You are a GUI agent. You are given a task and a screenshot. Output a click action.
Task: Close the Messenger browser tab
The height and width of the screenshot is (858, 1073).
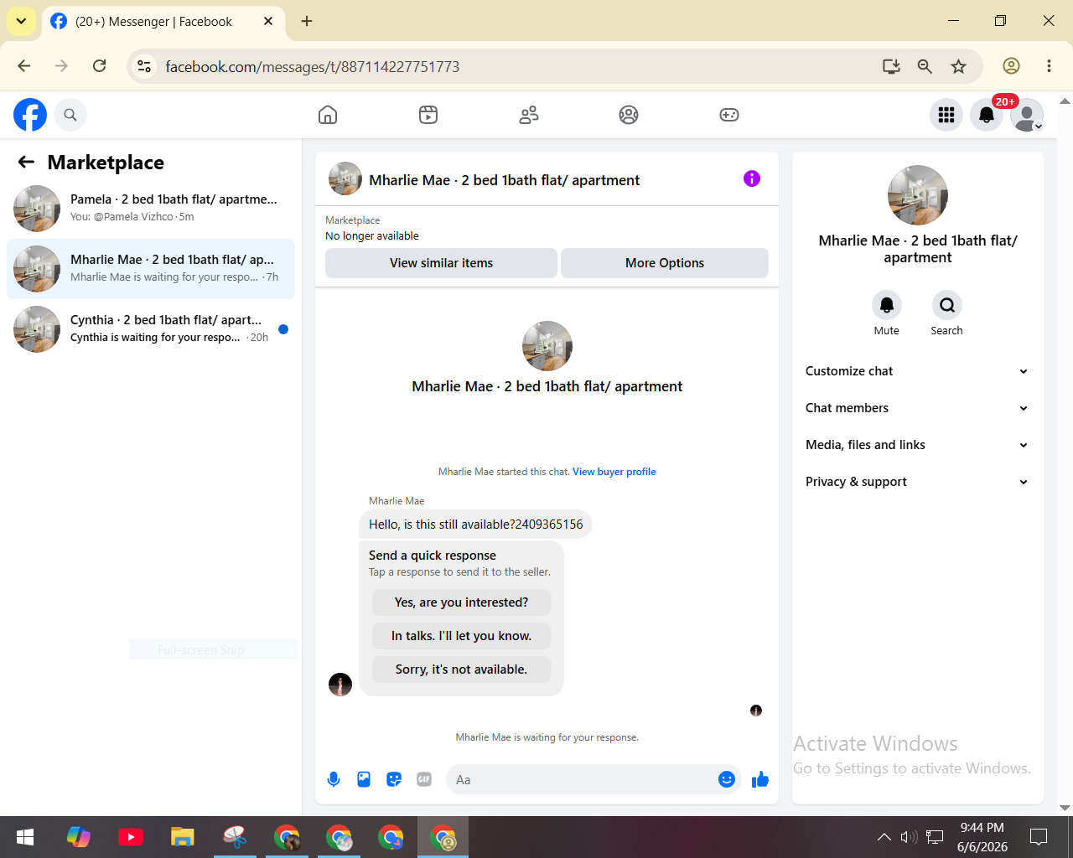[x=268, y=21]
